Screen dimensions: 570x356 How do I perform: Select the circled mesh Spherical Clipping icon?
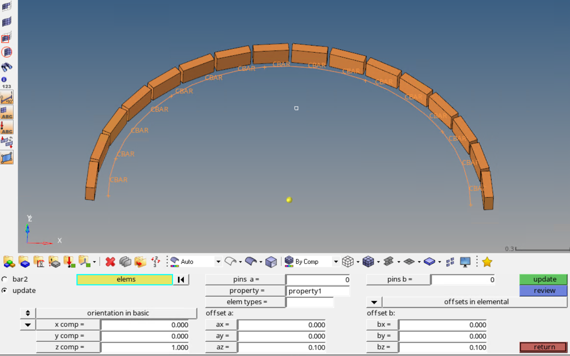click(x=6, y=52)
